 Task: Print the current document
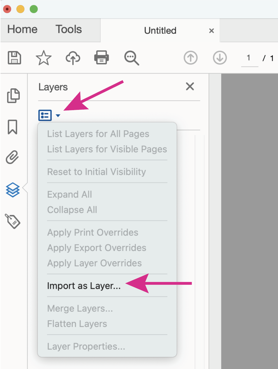point(101,58)
